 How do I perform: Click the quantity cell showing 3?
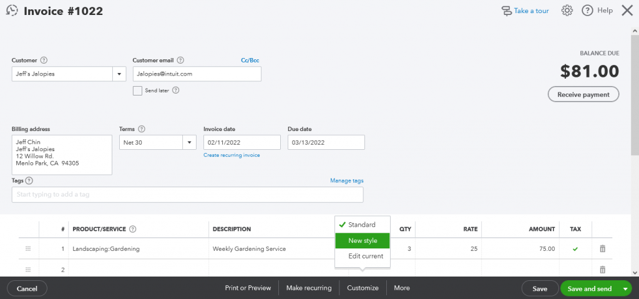[x=402, y=249]
